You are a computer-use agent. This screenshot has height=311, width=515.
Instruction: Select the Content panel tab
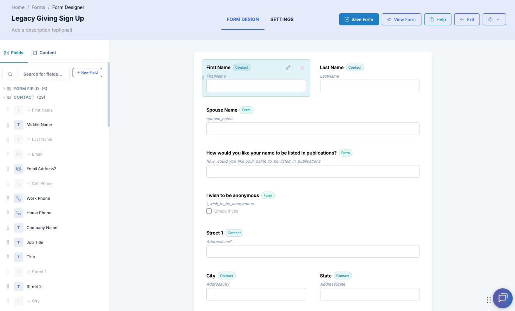pyautogui.click(x=44, y=53)
